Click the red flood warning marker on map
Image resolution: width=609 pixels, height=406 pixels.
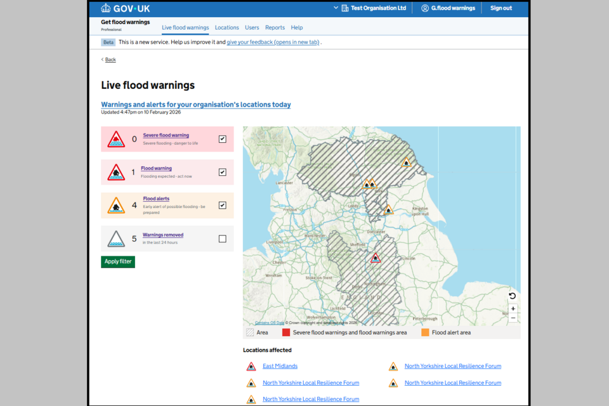(x=376, y=258)
